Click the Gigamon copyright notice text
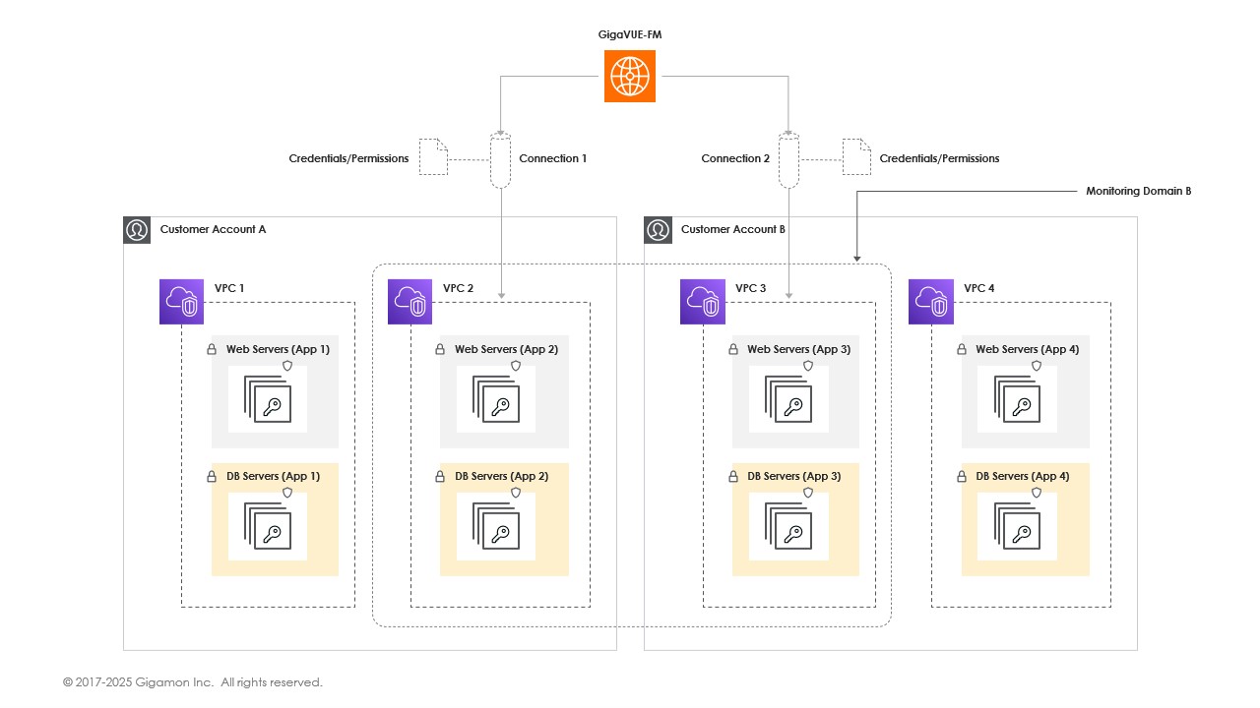 tap(193, 682)
